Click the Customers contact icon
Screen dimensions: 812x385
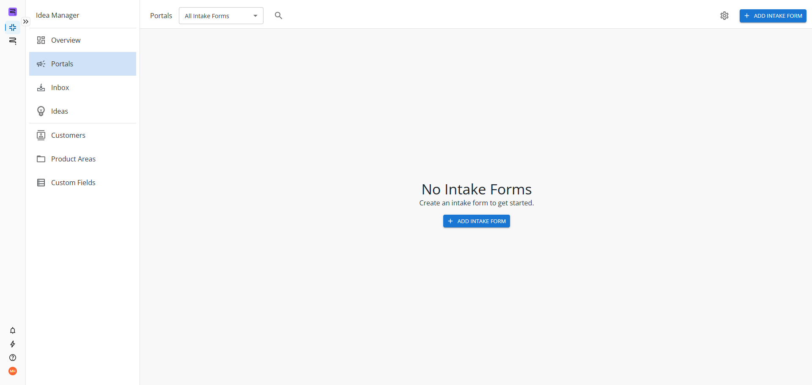click(x=41, y=135)
